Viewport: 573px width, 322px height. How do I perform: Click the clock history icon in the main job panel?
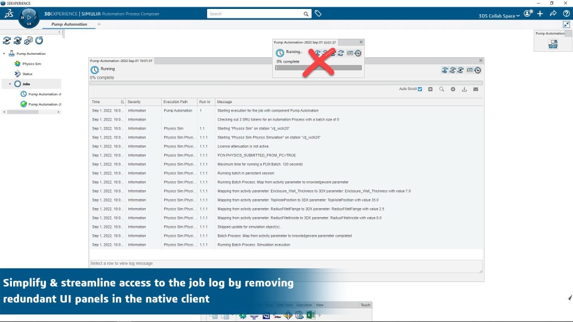(x=478, y=70)
